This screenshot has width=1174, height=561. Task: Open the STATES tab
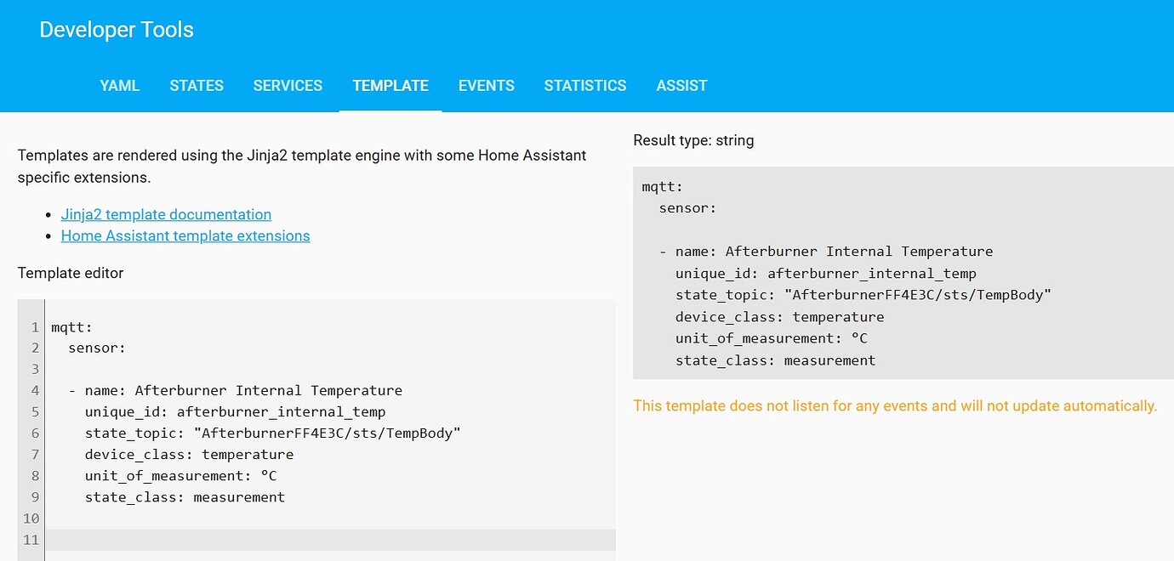(197, 85)
